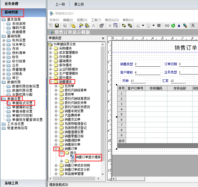This screenshot has height=187, width=198.
Task: Select 单据编码设置 in left navigation
Action: (x=22, y=107)
